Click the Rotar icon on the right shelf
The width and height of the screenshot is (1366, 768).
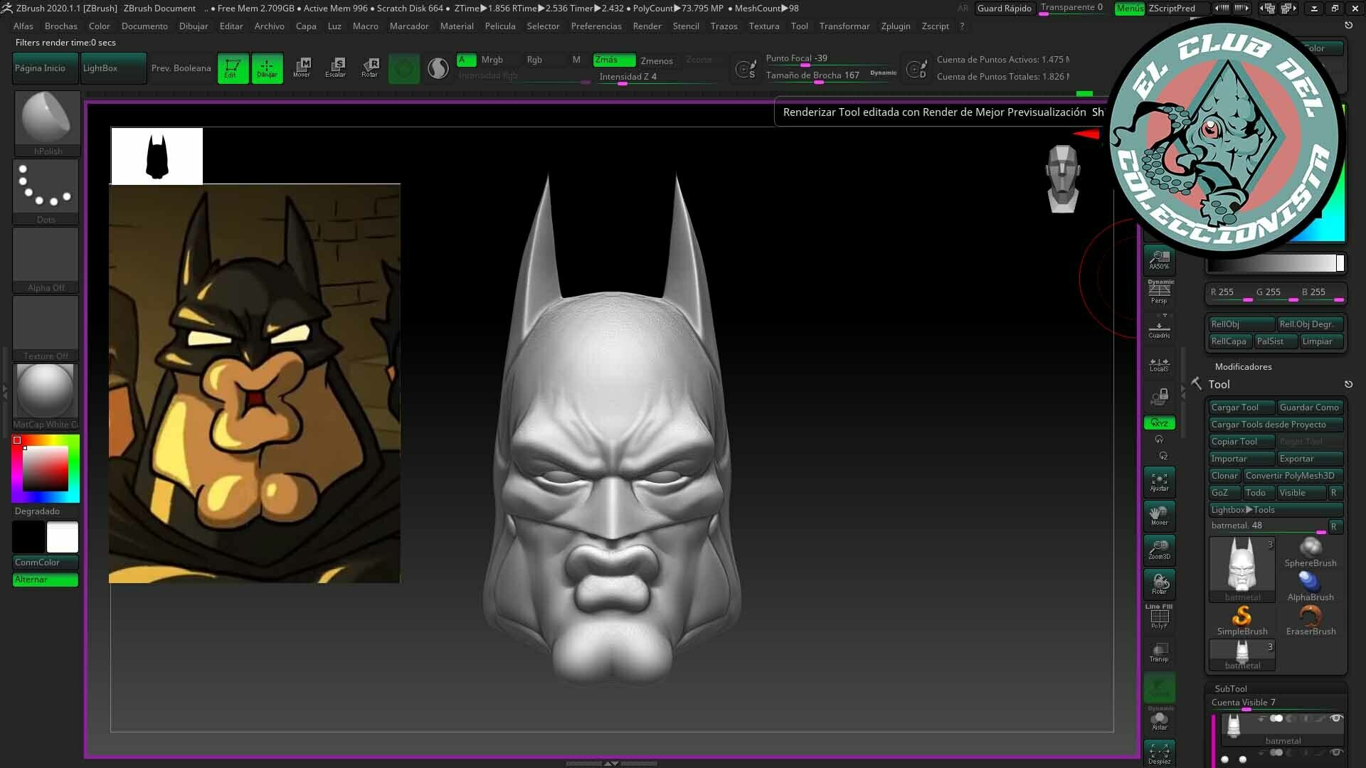(1159, 583)
